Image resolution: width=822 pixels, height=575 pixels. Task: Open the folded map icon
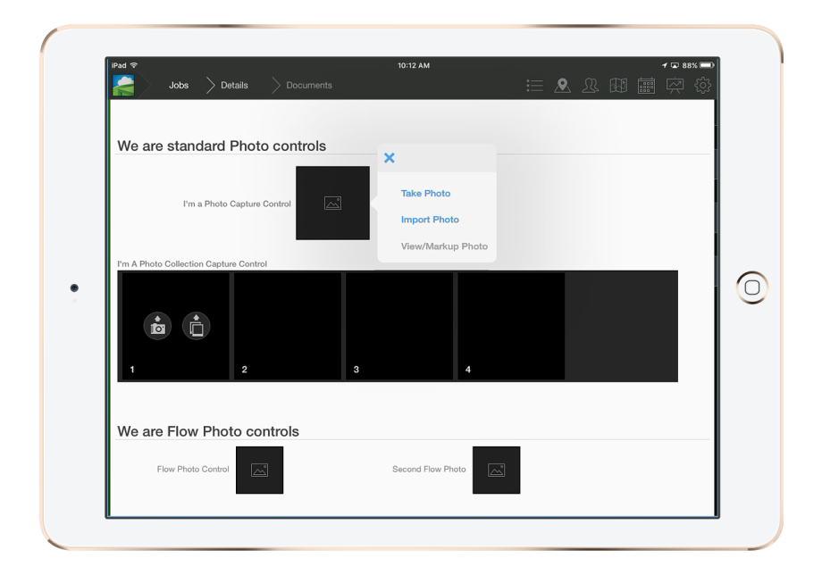pyautogui.click(x=618, y=86)
